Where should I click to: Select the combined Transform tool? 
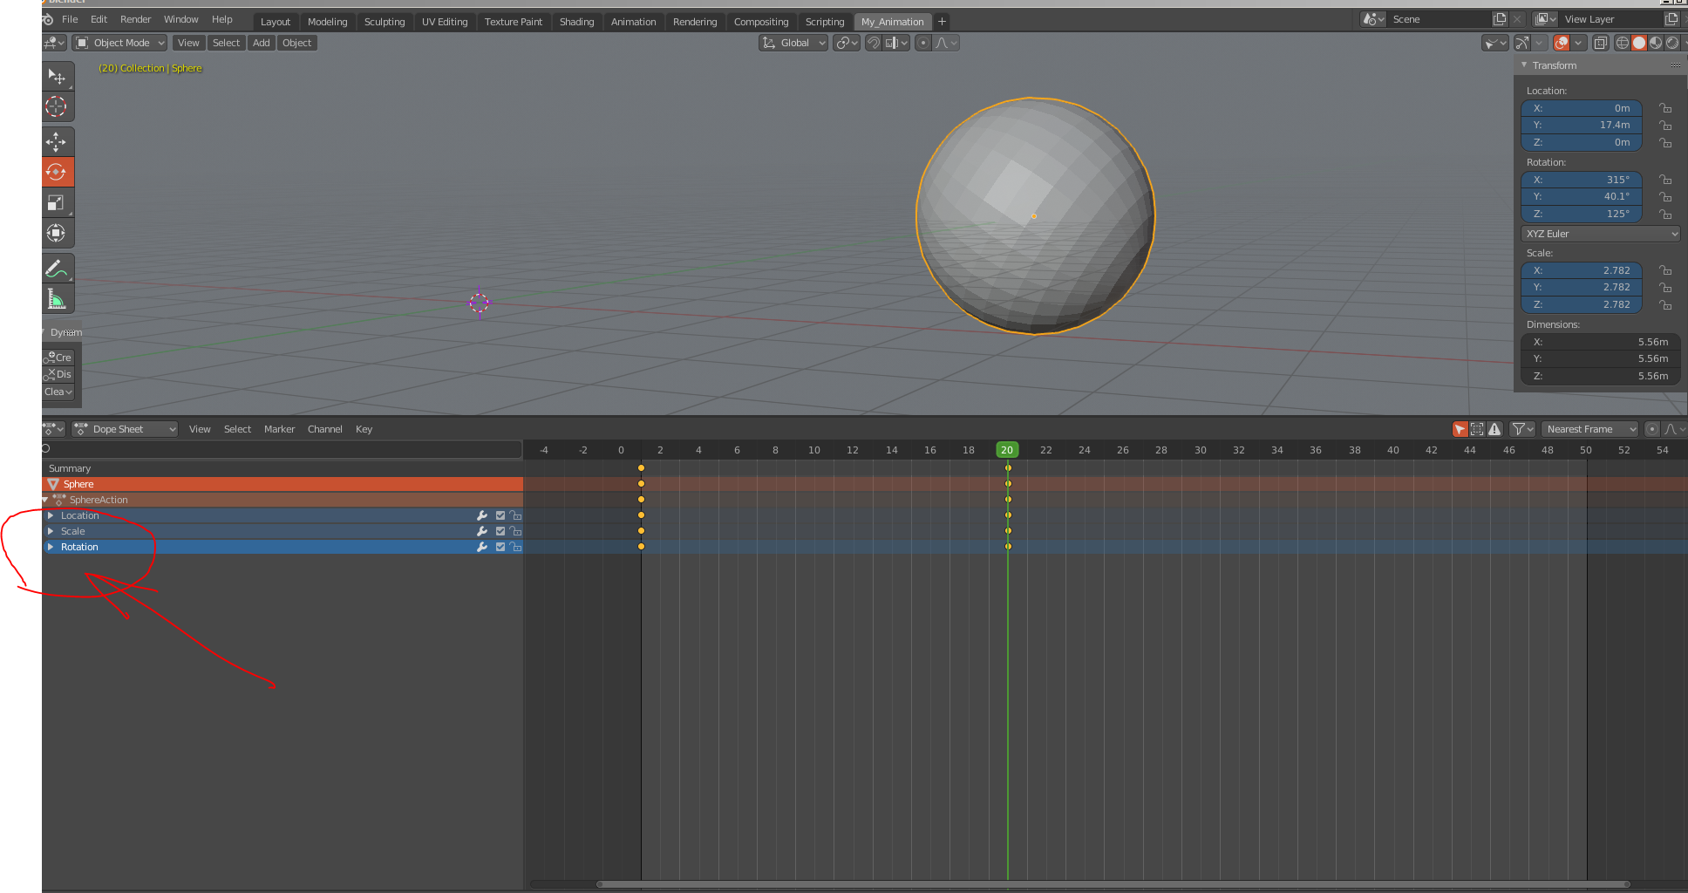pyautogui.click(x=57, y=233)
